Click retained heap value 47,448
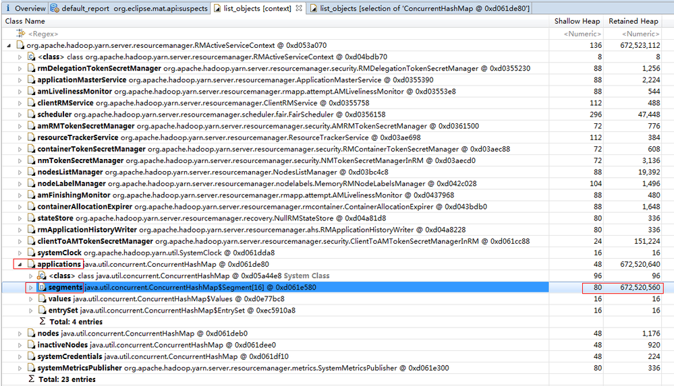Viewport: 674px width, 386px height. tap(649, 115)
